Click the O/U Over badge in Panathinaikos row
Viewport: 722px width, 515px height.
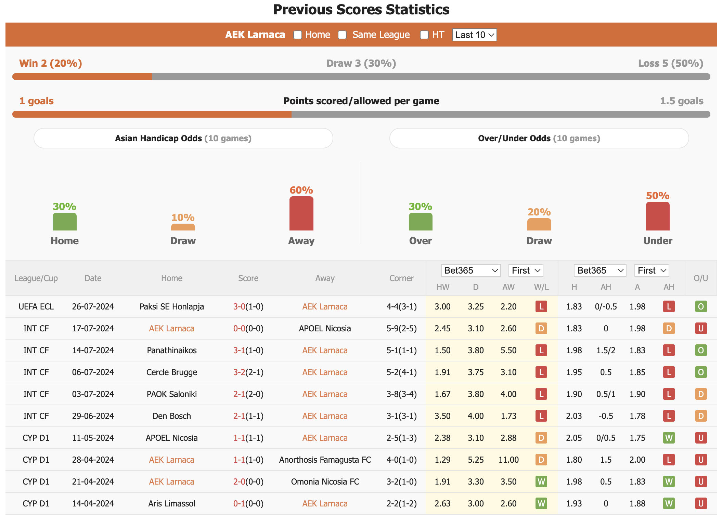pos(701,350)
